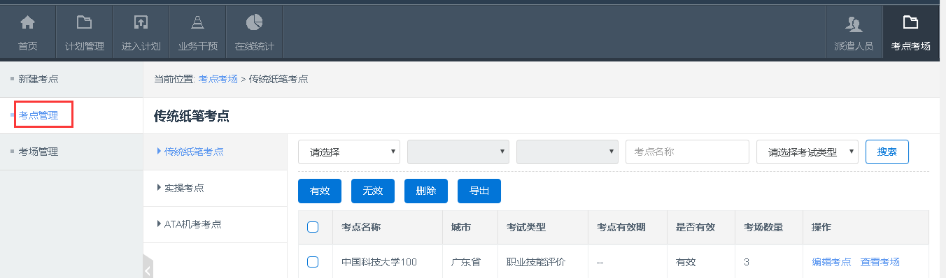The width and height of the screenshot is (946, 278).
Task: Click the 广东省 city cell
Action: (466, 262)
